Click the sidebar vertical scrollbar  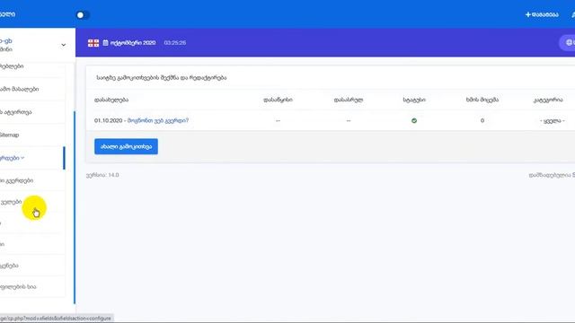pos(75,207)
